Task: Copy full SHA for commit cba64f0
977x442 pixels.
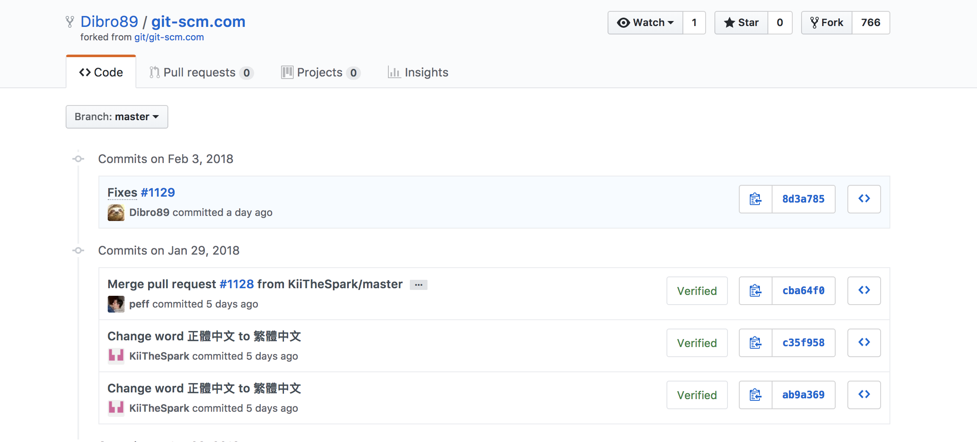Action: 756,291
